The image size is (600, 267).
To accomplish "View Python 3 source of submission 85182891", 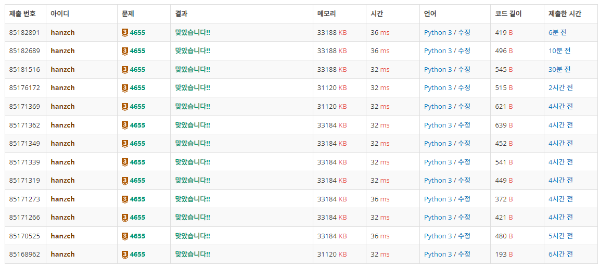I will pyautogui.click(x=438, y=32).
